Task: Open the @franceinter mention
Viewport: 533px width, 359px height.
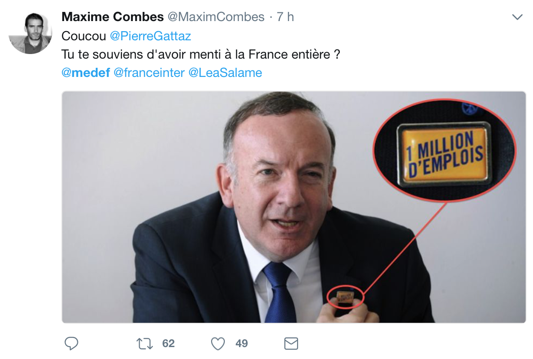Action: tap(149, 73)
